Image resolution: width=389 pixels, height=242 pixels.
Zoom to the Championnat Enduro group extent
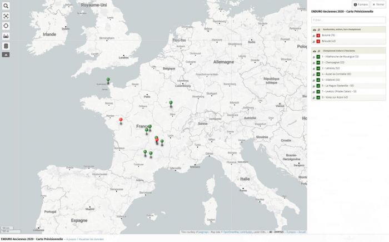point(318,51)
